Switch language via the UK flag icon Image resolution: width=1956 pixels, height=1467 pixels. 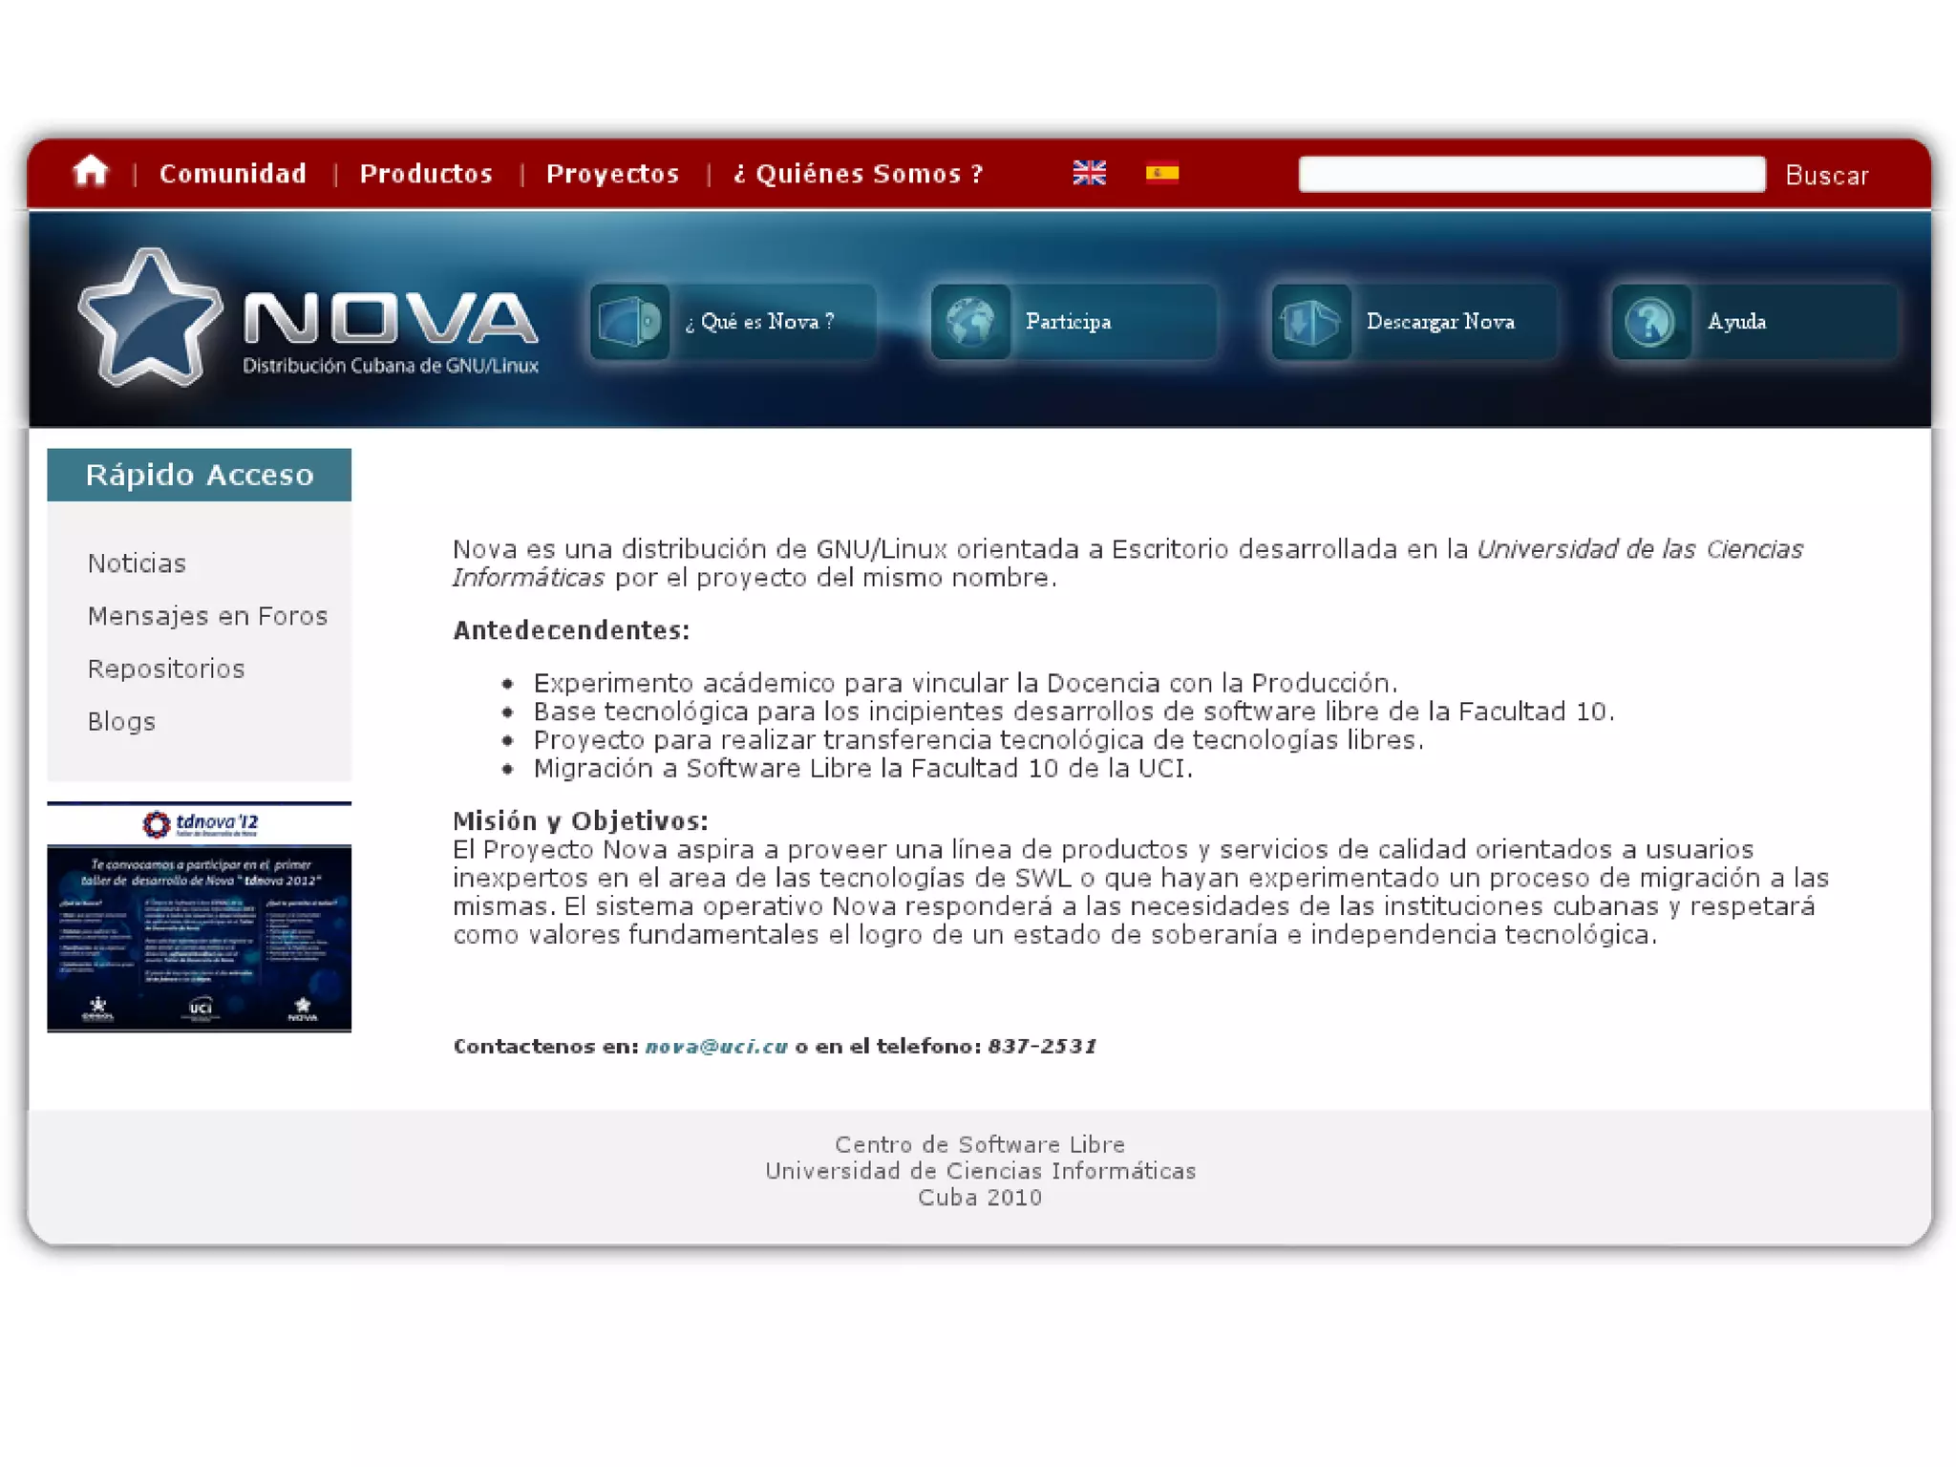click(1089, 173)
